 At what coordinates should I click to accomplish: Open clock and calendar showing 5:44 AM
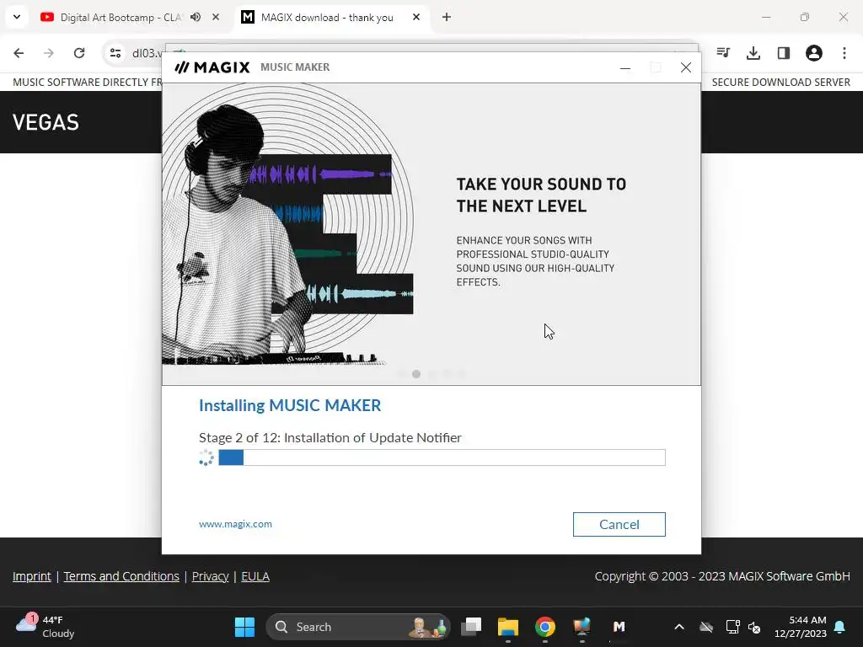click(801, 627)
